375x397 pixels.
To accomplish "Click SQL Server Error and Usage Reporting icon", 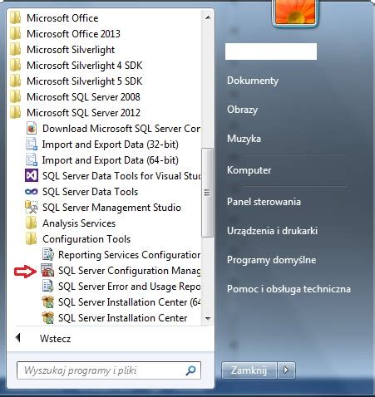I will tap(47, 286).
